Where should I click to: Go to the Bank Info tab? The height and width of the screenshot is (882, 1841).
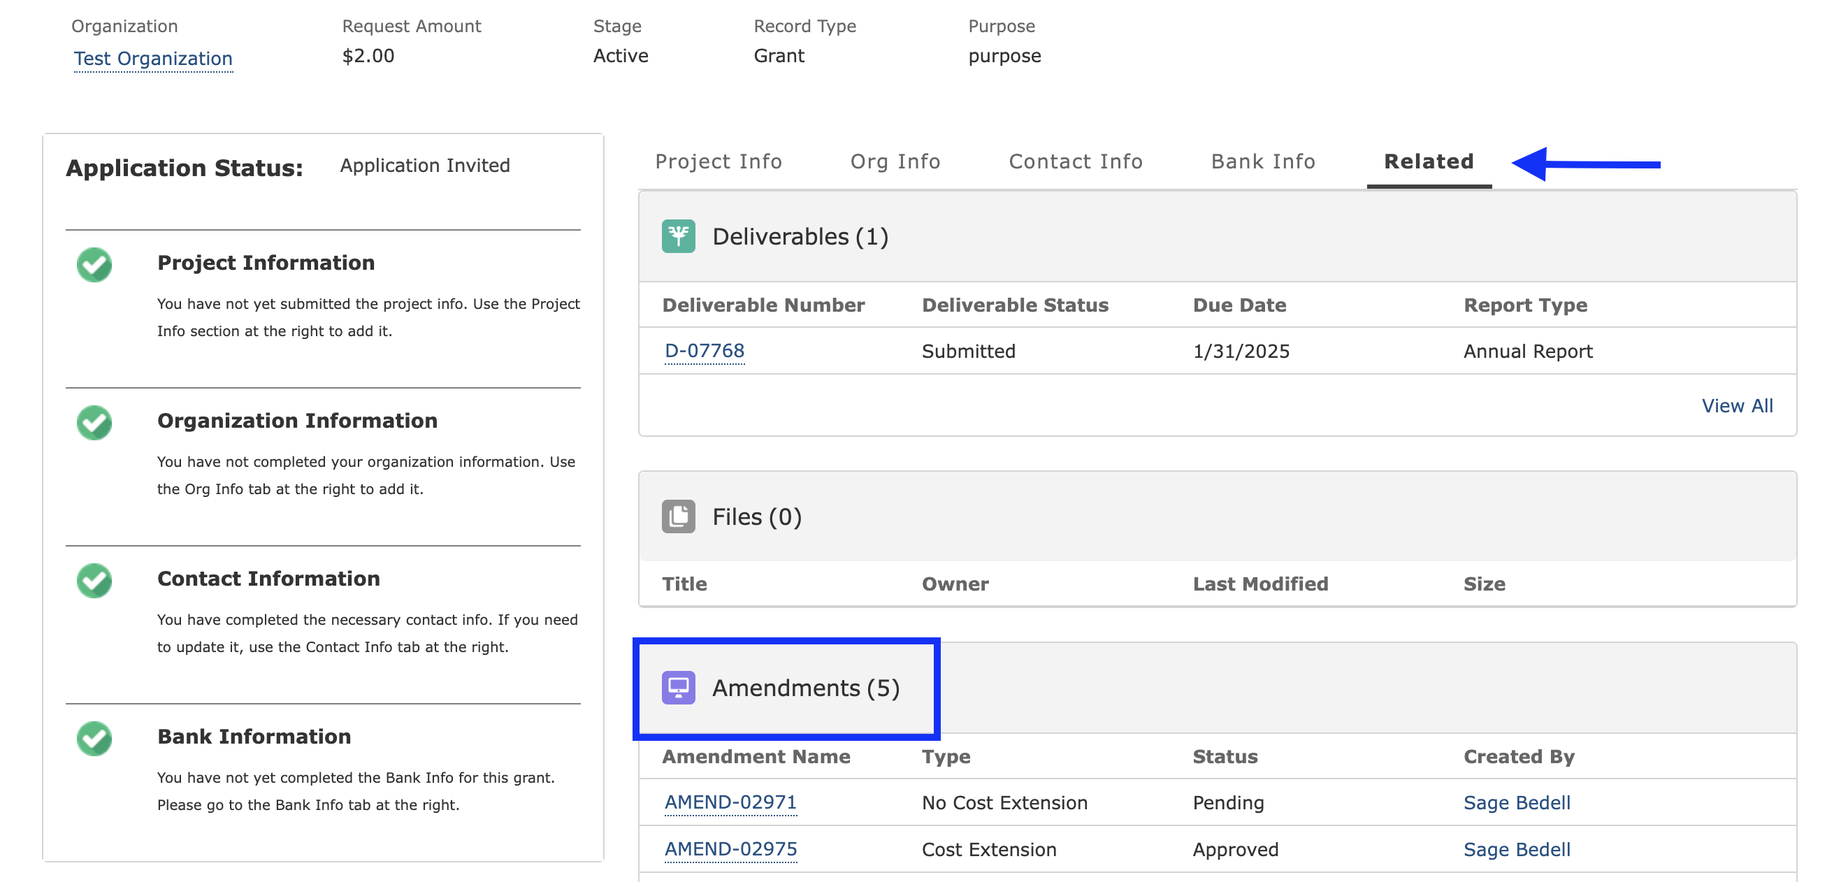tap(1263, 162)
